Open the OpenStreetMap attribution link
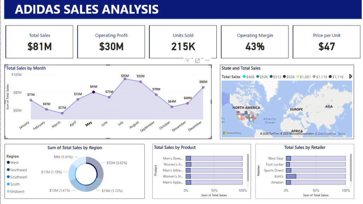Image resolution: width=363 pixels, height=204 pixels. [326, 134]
